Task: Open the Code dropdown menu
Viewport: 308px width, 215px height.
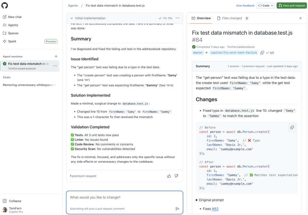Action: (x=265, y=6)
